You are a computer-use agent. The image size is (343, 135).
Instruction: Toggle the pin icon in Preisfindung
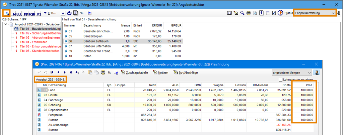click(x=316, y=73)
